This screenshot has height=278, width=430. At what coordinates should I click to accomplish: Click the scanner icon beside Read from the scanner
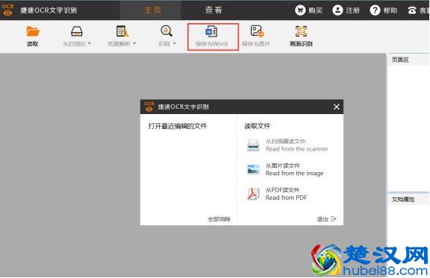click(253, 145)
